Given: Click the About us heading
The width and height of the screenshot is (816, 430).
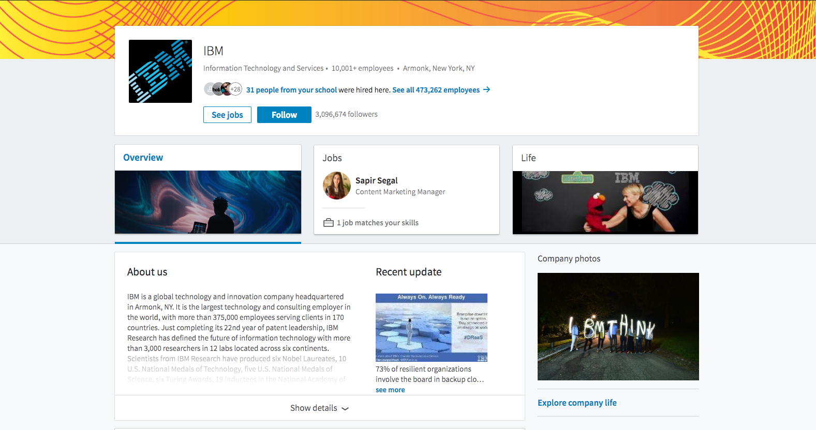Looking at the screenshot, I should 147,272.
